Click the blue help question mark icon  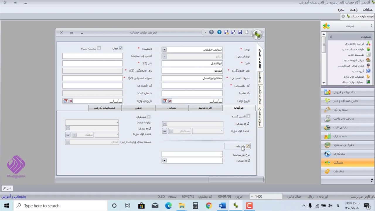point(219,32)
